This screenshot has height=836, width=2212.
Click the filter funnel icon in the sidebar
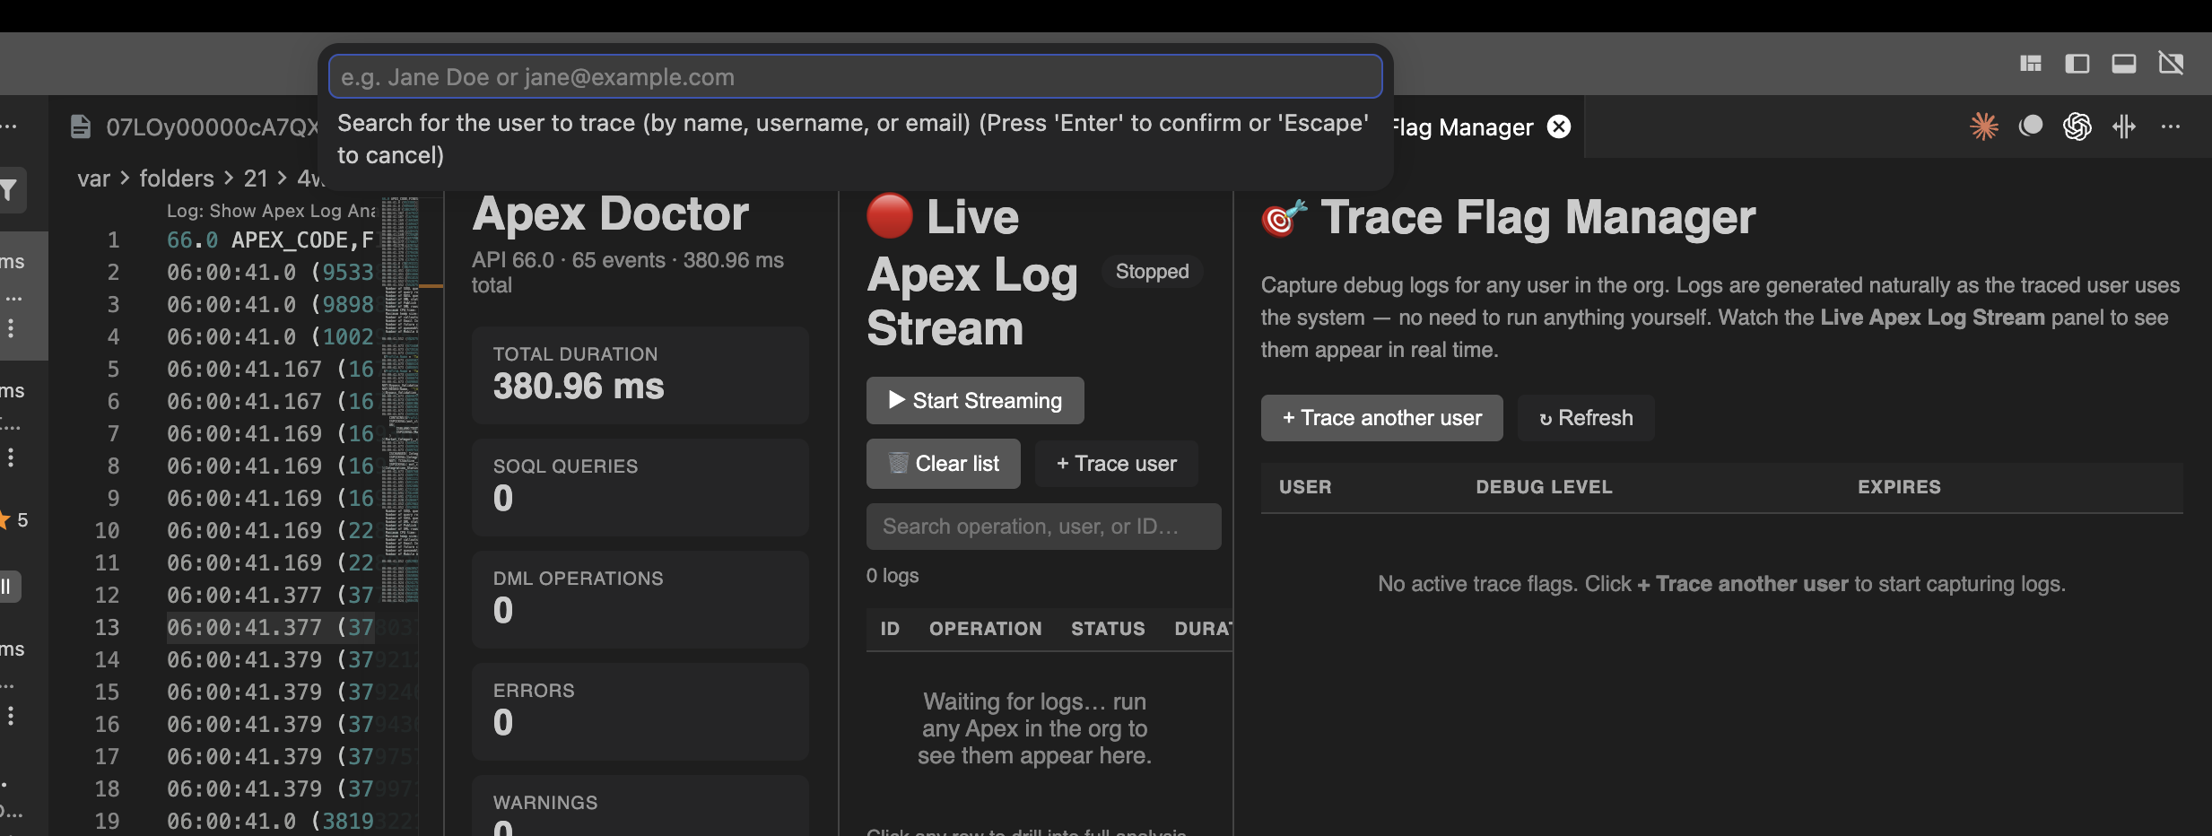[x=9, y=190]
